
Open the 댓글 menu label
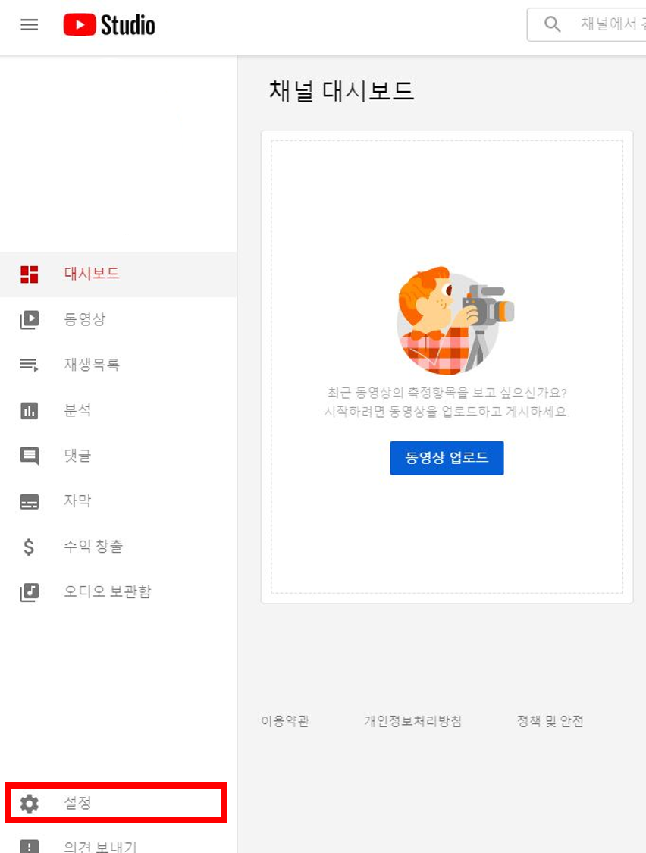(x=77, y=456)
